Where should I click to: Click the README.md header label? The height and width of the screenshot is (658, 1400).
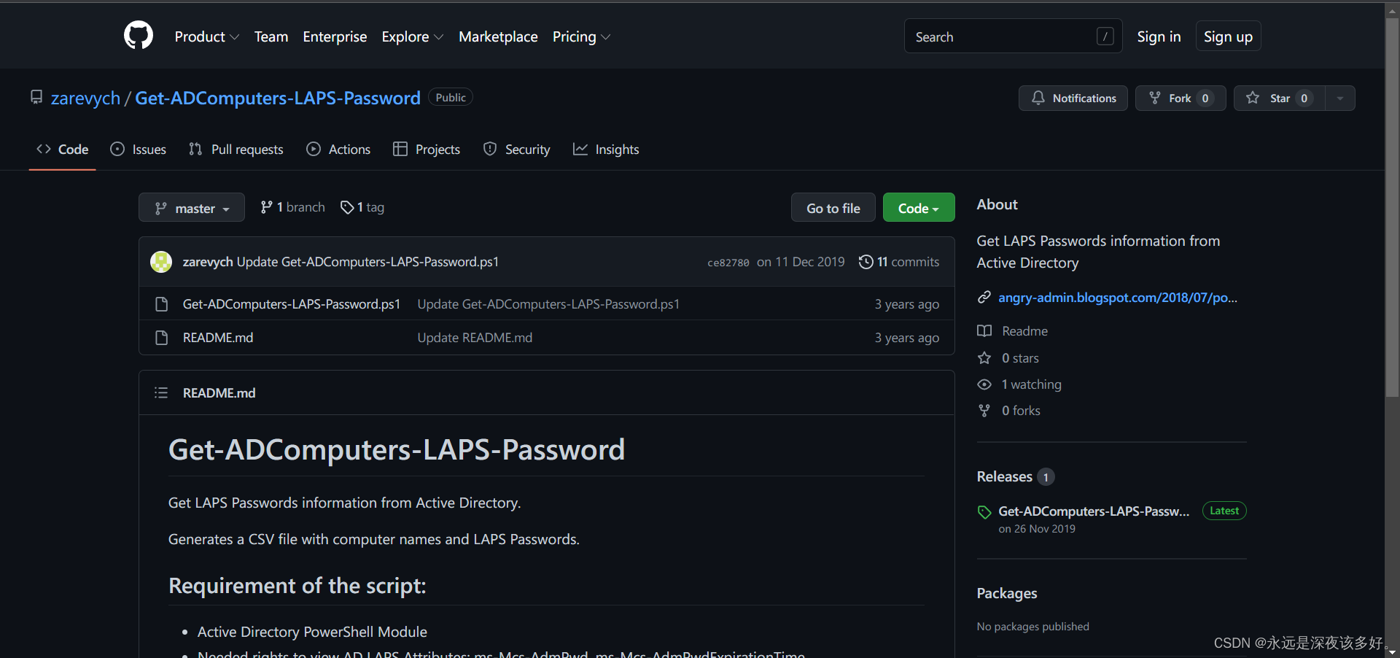click(x=219, y=393)
